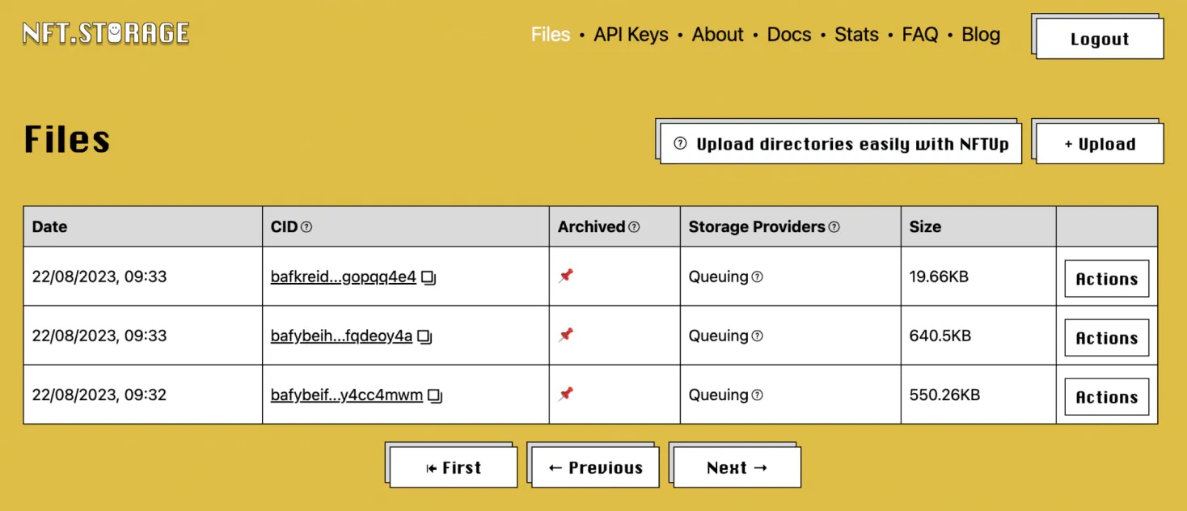Open the Docs navigation link
The width and height of the screenshot is (1187, 511).
788,35
